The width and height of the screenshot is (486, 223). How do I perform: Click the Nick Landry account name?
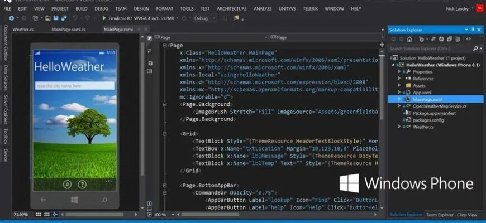457,9
